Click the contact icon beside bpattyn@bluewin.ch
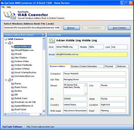The image size is (134, 130). pos(13,106)
